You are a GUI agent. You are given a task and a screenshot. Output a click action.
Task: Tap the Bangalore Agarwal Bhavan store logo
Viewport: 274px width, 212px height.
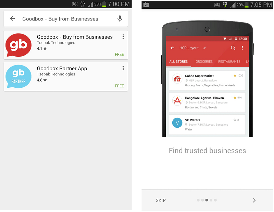coord(177,101)
